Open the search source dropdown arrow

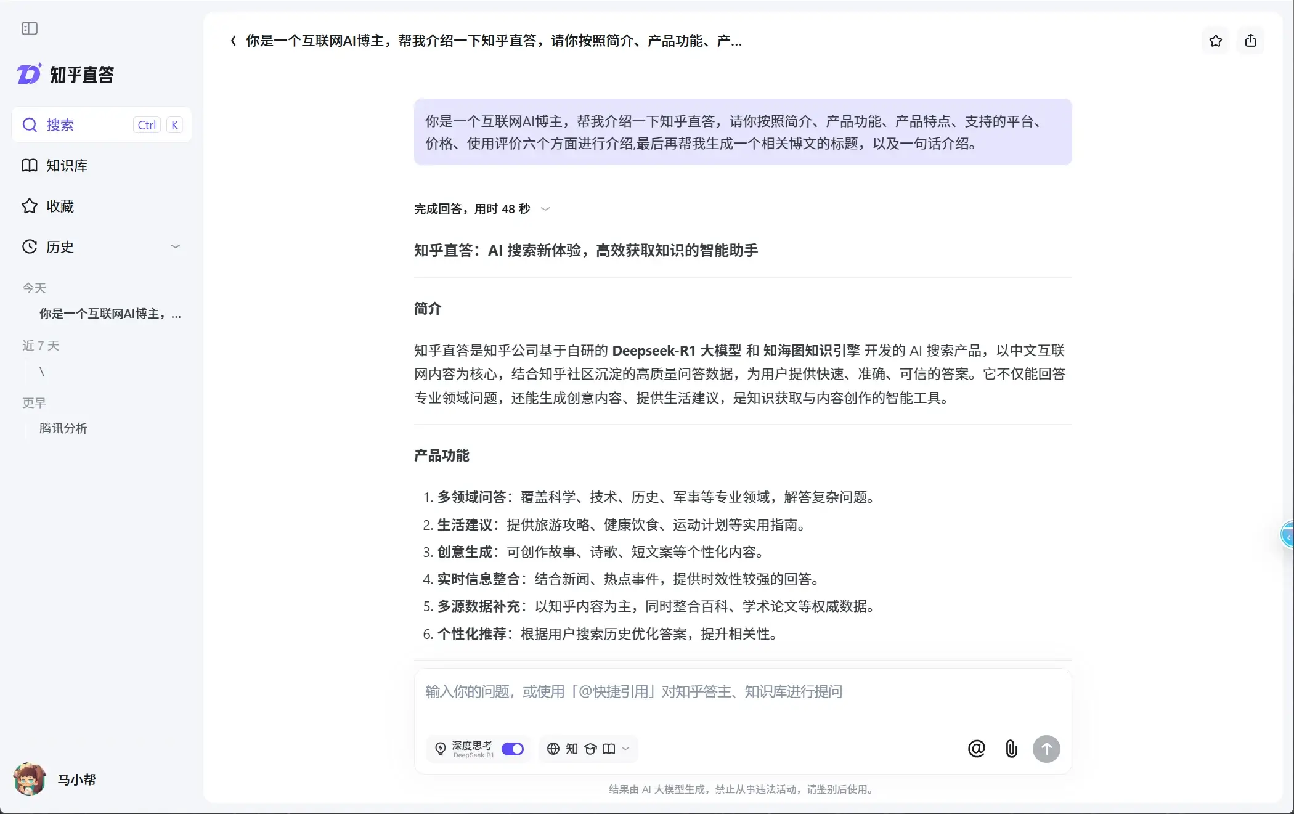(625, 749)
